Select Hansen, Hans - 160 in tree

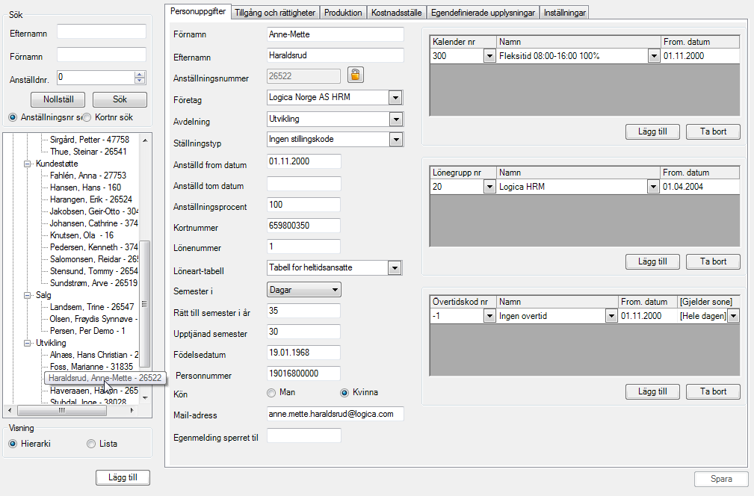86,187
